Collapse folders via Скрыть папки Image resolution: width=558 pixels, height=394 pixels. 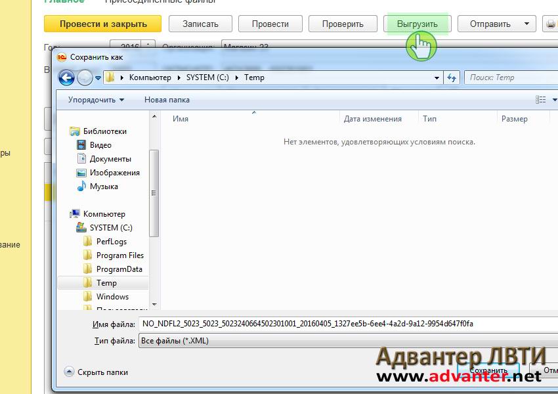click(96, 372)
